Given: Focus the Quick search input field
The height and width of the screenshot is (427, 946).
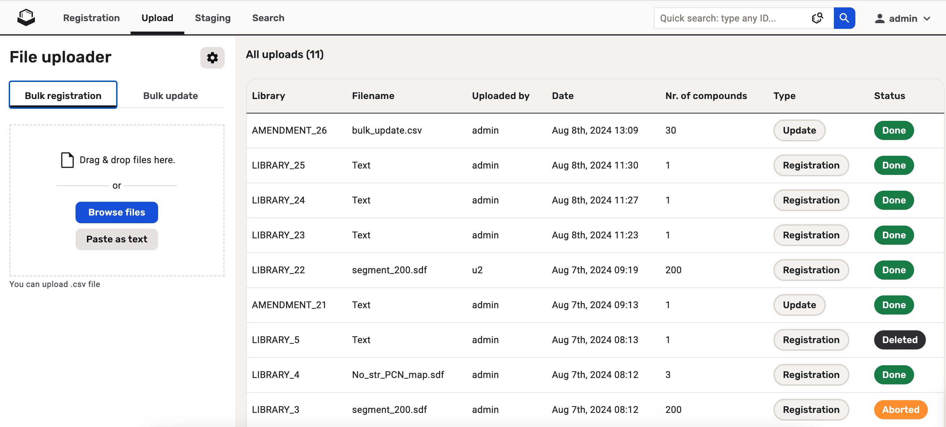Looking at the screenshot, I should pyautogui.click(x=731, y=18).
